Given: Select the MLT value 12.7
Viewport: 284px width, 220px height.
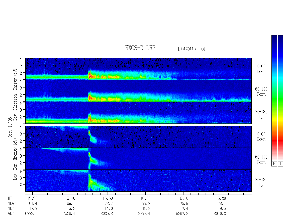Looking at the screenshot, I should 33,209.
